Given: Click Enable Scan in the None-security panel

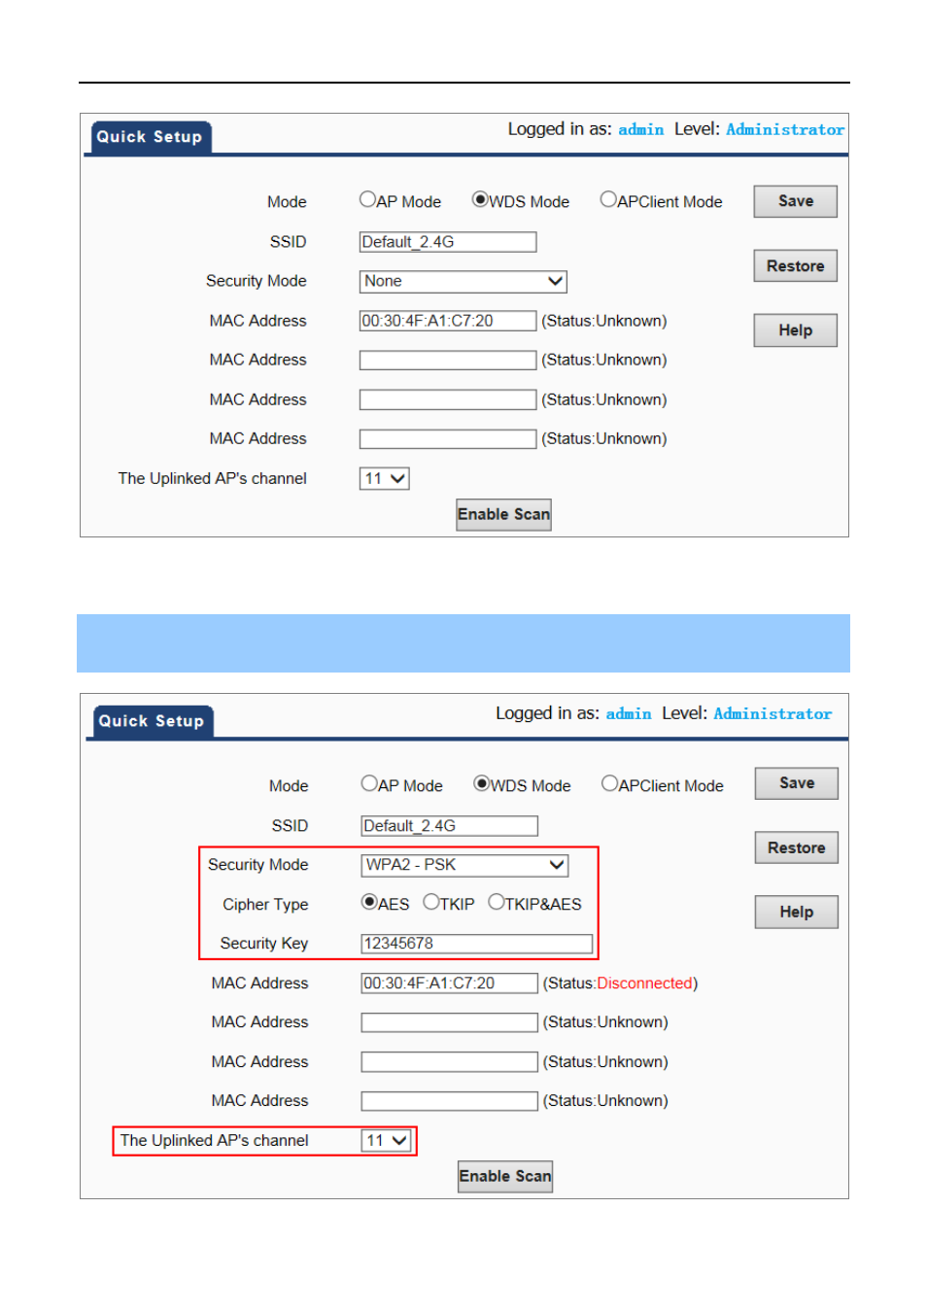Looking at the screenshot, I should point(503,514).
